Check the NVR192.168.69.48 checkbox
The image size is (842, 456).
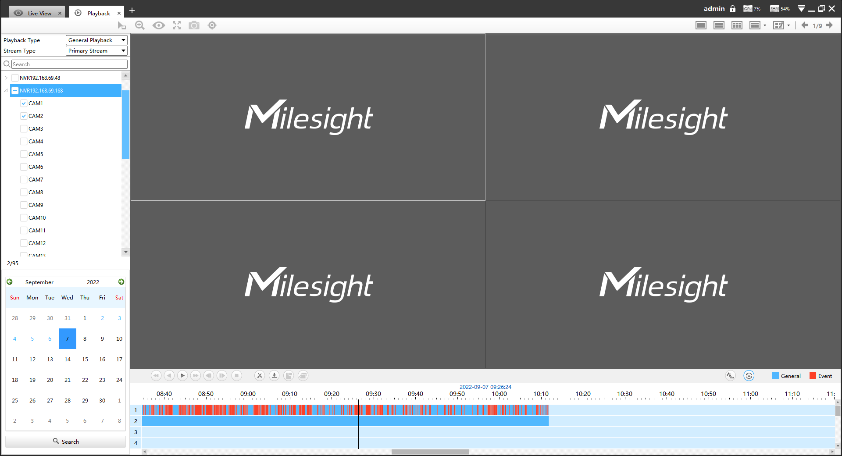[15, 78]
